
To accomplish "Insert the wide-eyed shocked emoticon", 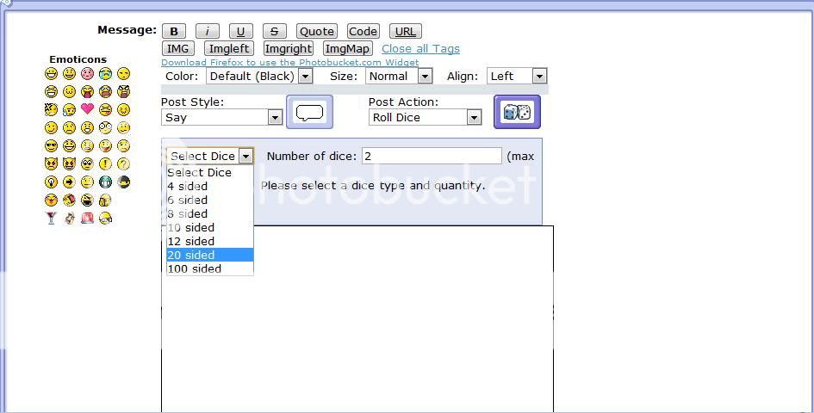I will tap(105, 127).
